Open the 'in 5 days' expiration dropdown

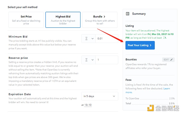click(x=100, y=96)
